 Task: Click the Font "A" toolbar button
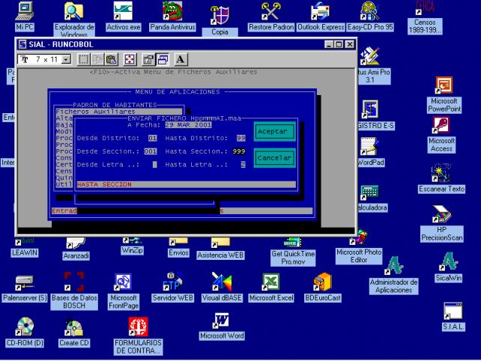pyautogui.click(x=181, y=59)
